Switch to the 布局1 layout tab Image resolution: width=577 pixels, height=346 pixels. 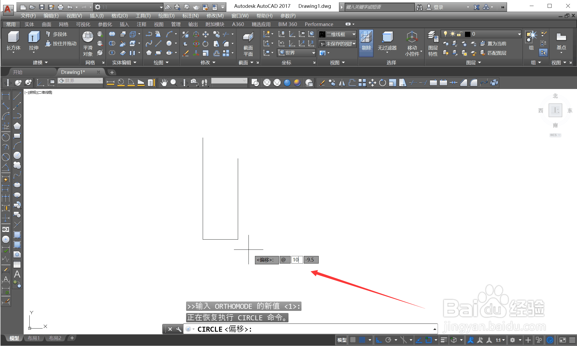point(34,338)
